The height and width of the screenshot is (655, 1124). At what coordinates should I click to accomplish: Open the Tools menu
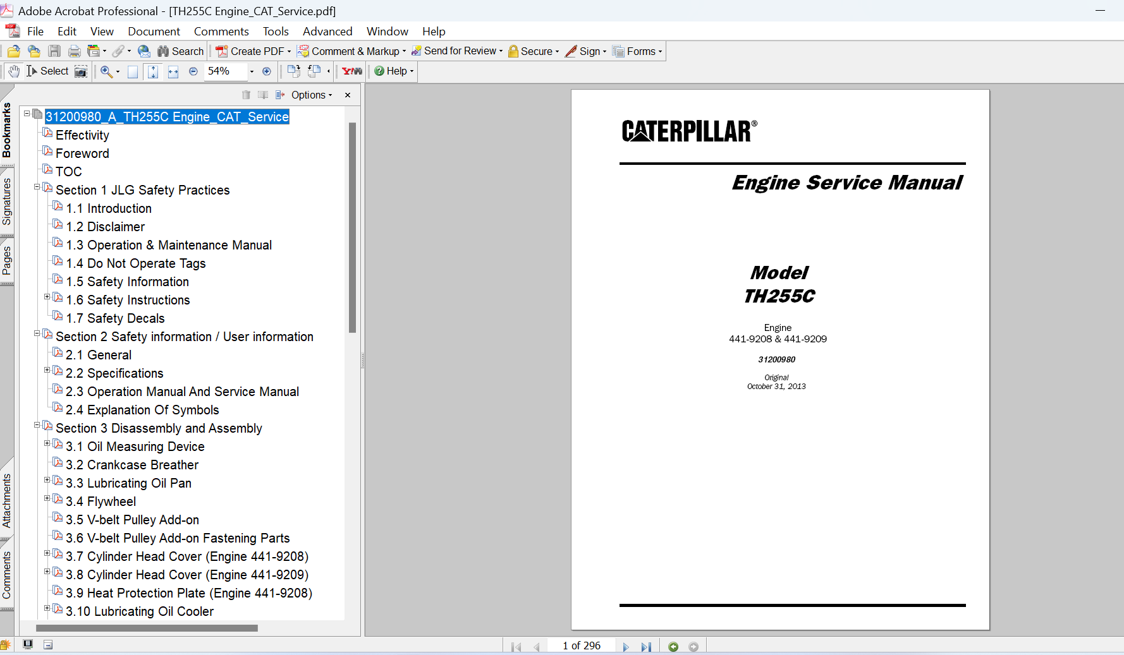pyautogui.click(x=276, y=31)
